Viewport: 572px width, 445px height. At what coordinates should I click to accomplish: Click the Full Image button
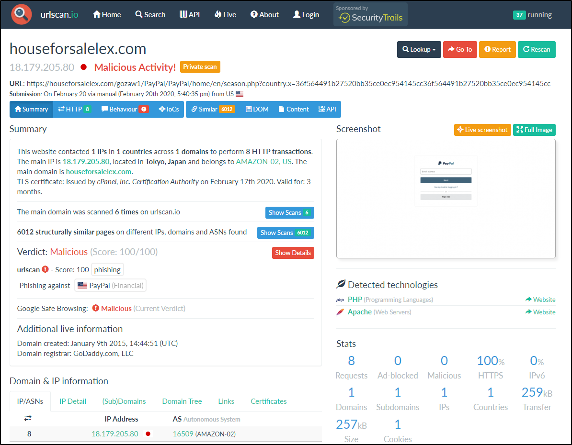[x=535, y=130]
